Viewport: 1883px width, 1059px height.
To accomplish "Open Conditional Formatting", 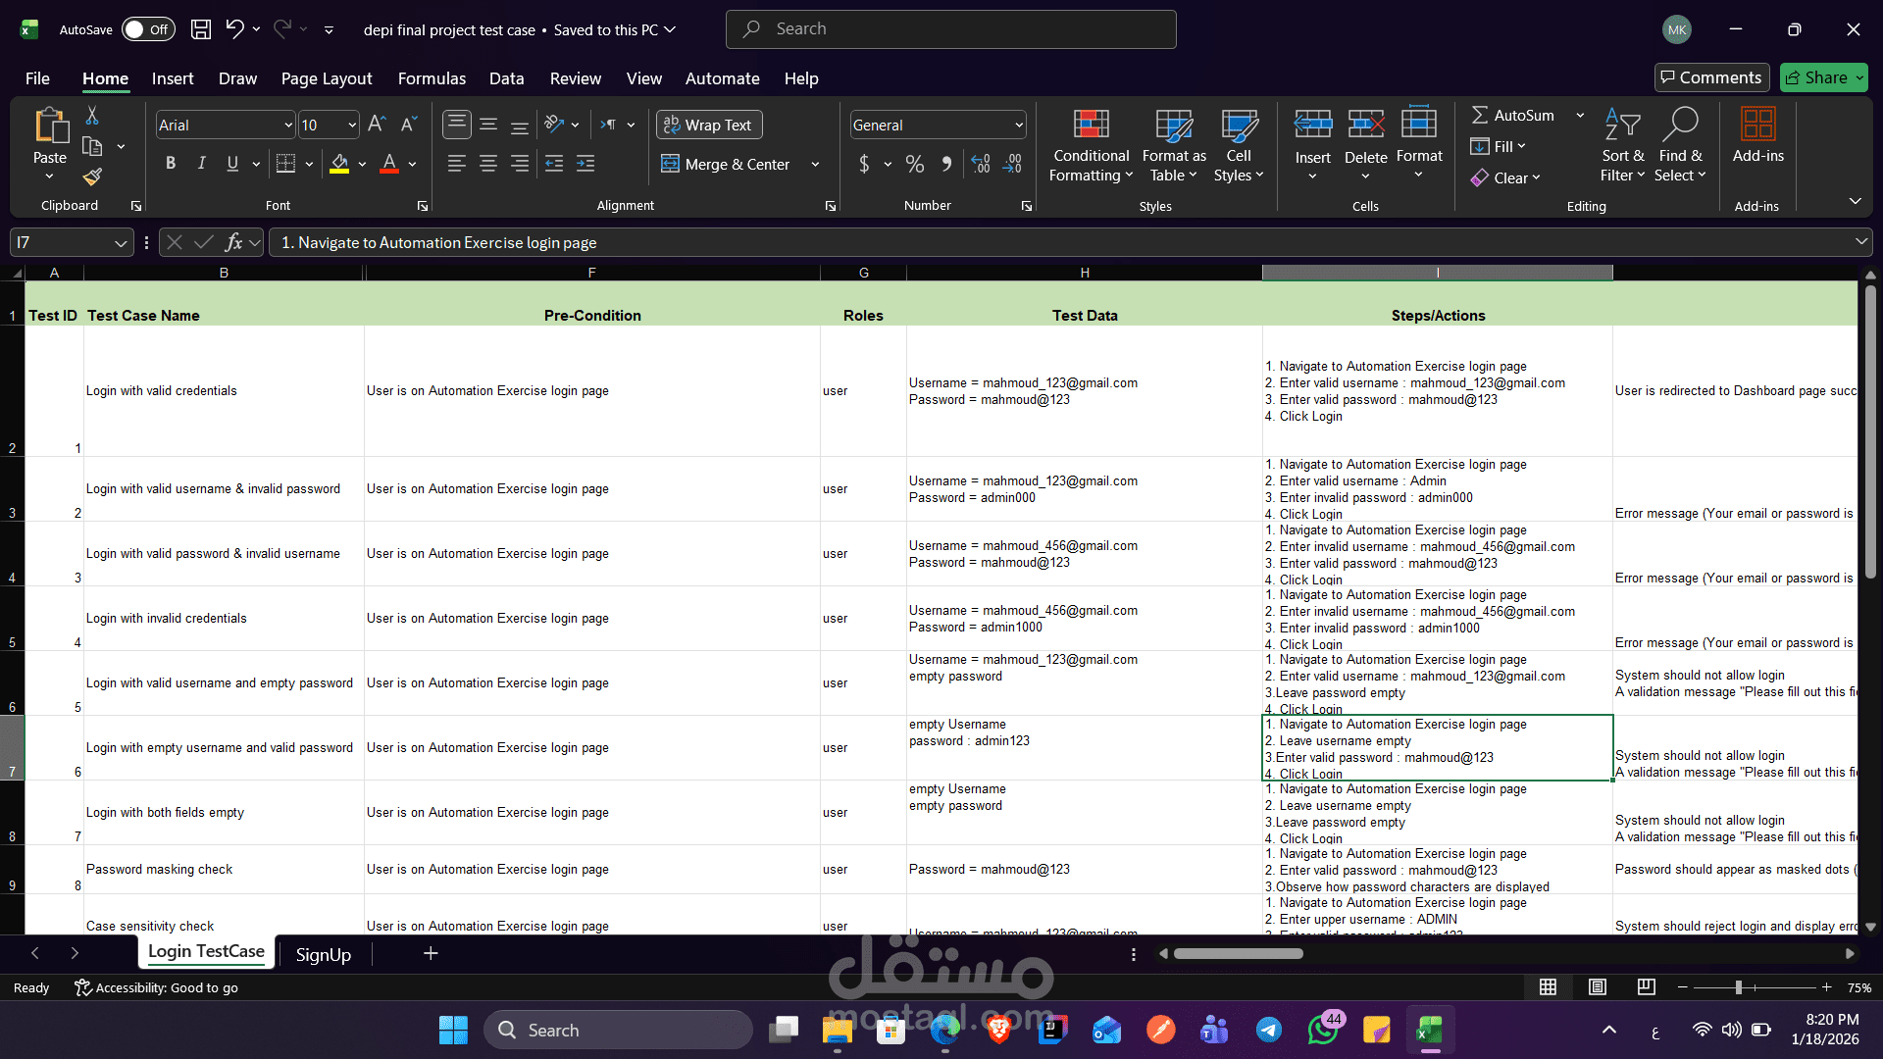I will click(1091, 145).
